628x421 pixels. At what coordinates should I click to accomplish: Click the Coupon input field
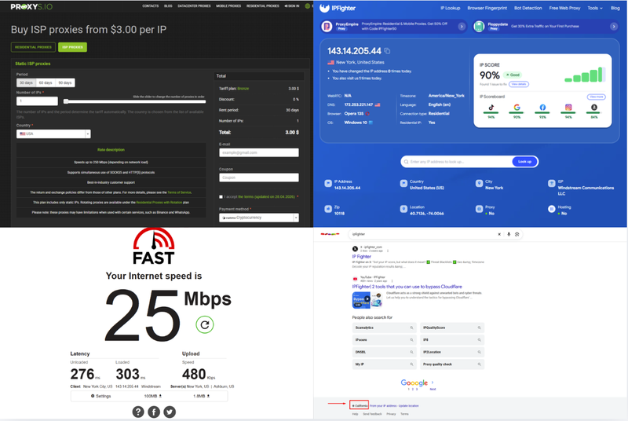click(x=259, y=178)
